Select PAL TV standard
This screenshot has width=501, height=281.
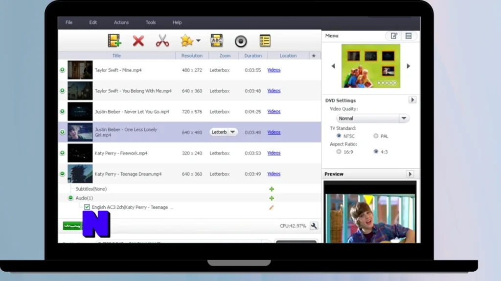376,136
